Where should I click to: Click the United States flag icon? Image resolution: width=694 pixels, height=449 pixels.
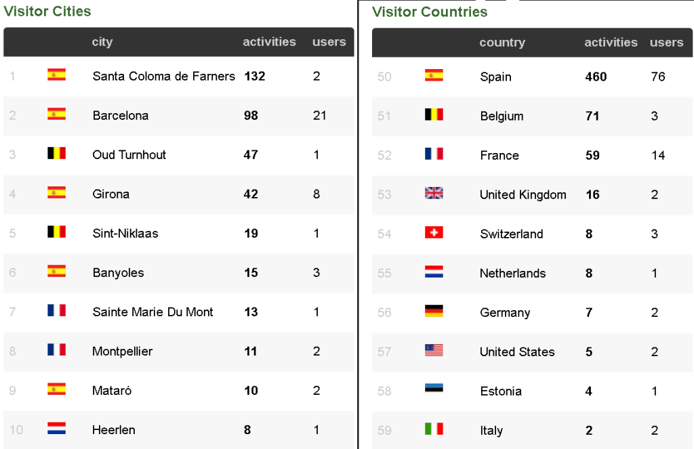pyautogui.click(x=434, y=351)
